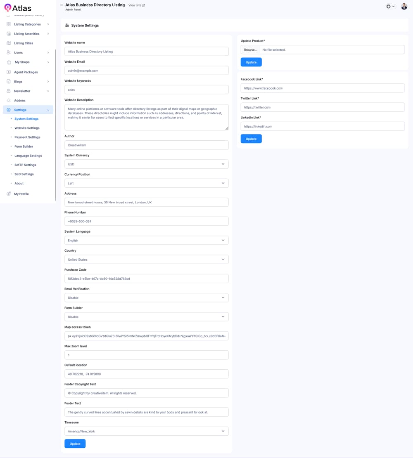This screenshot has width=413, height=458.
Task: Open Website Settings in sidebar
Action: (x=27, y=128)
